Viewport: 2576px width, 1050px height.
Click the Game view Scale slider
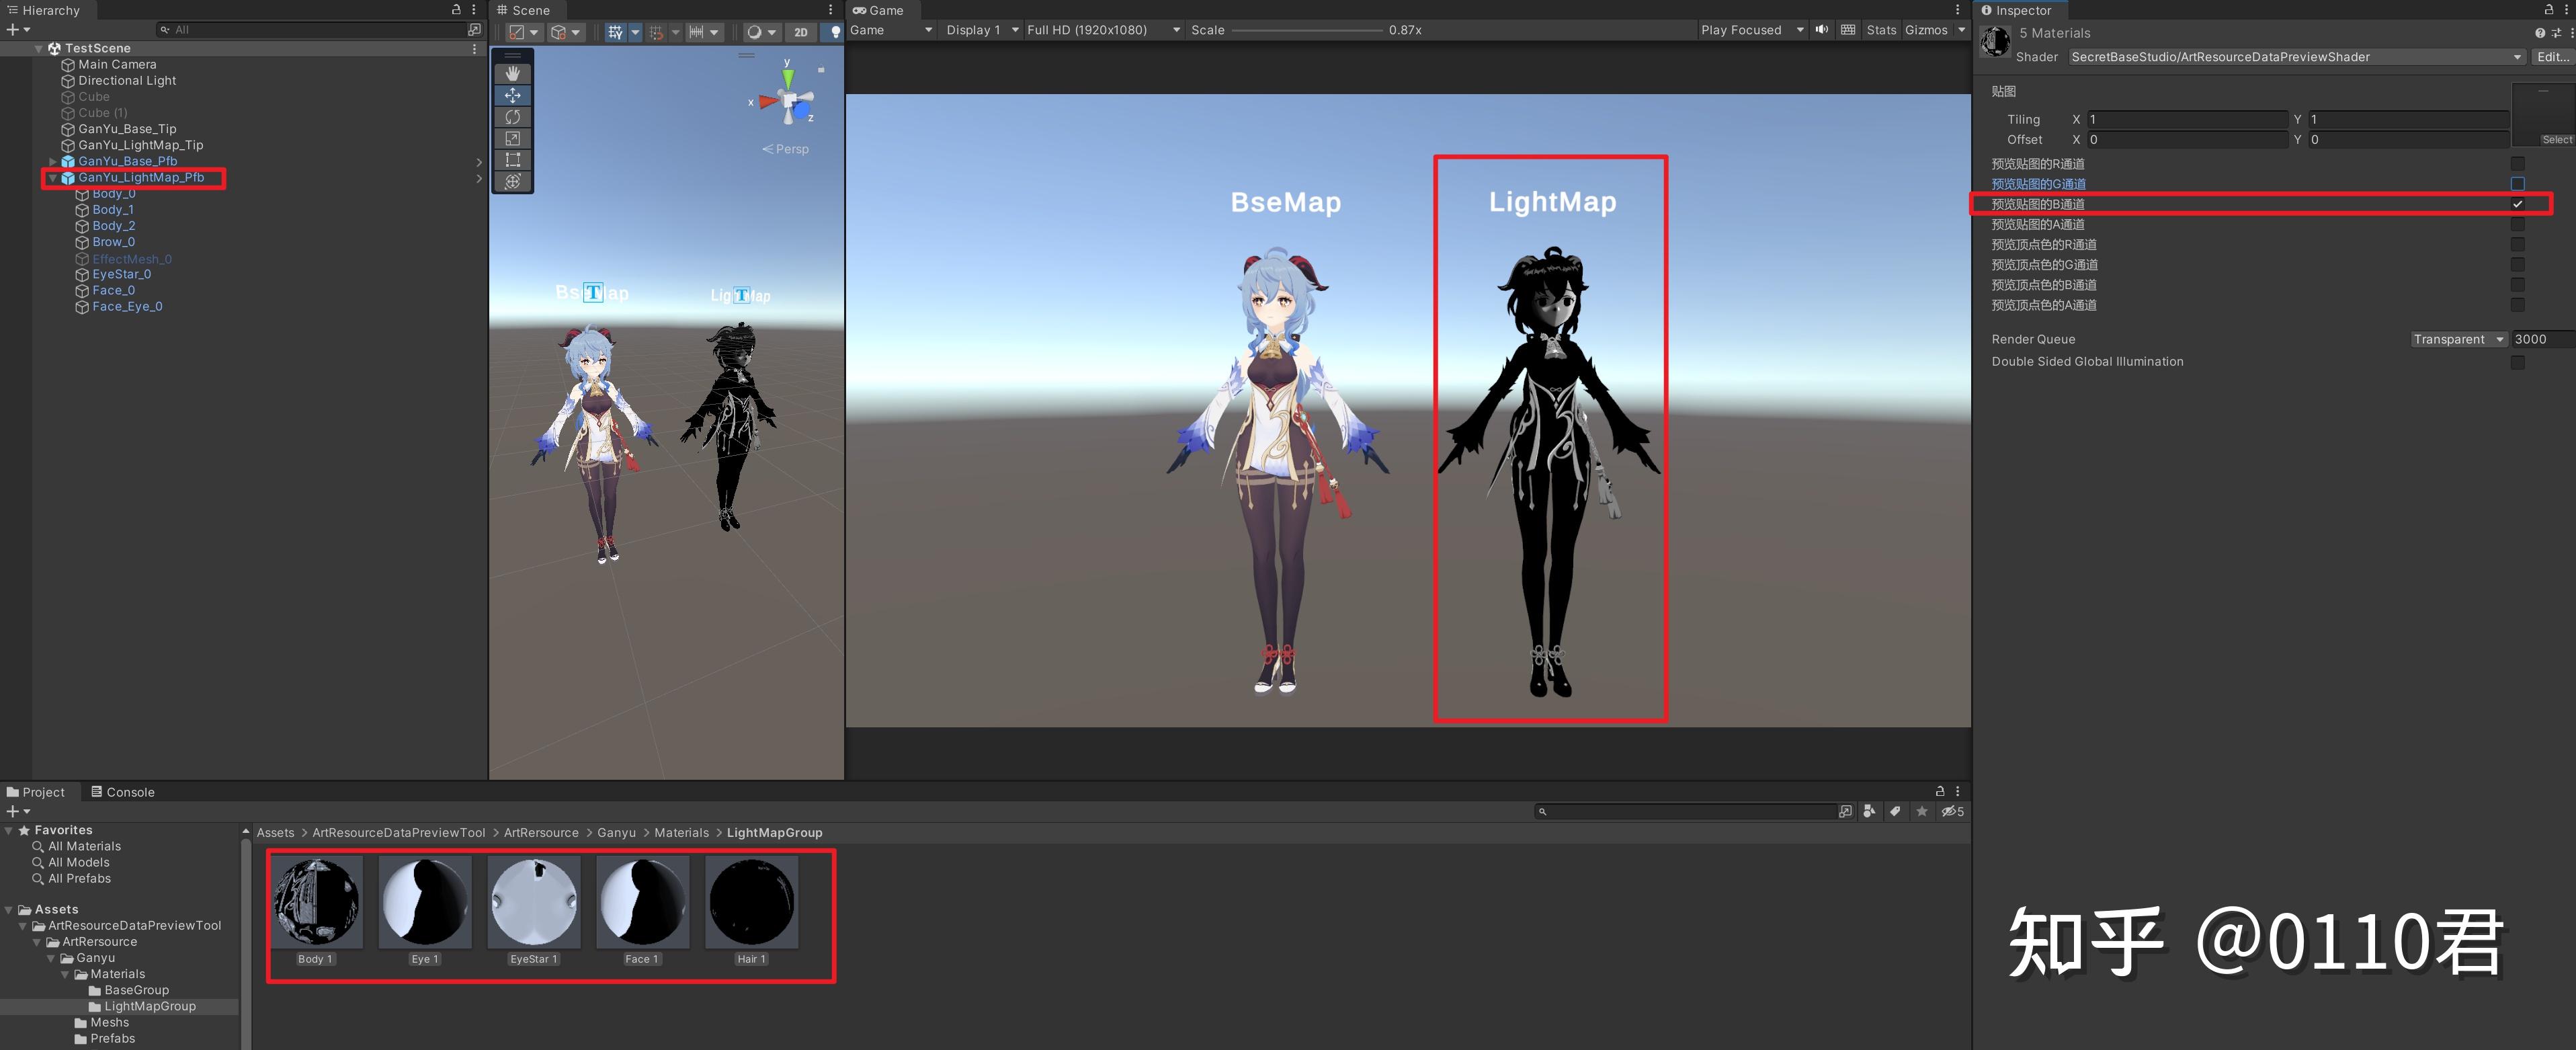pyautogui.click(x=1307, y=30)
